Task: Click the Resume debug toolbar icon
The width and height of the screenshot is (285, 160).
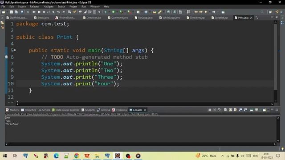Action: tap(34, 12)
